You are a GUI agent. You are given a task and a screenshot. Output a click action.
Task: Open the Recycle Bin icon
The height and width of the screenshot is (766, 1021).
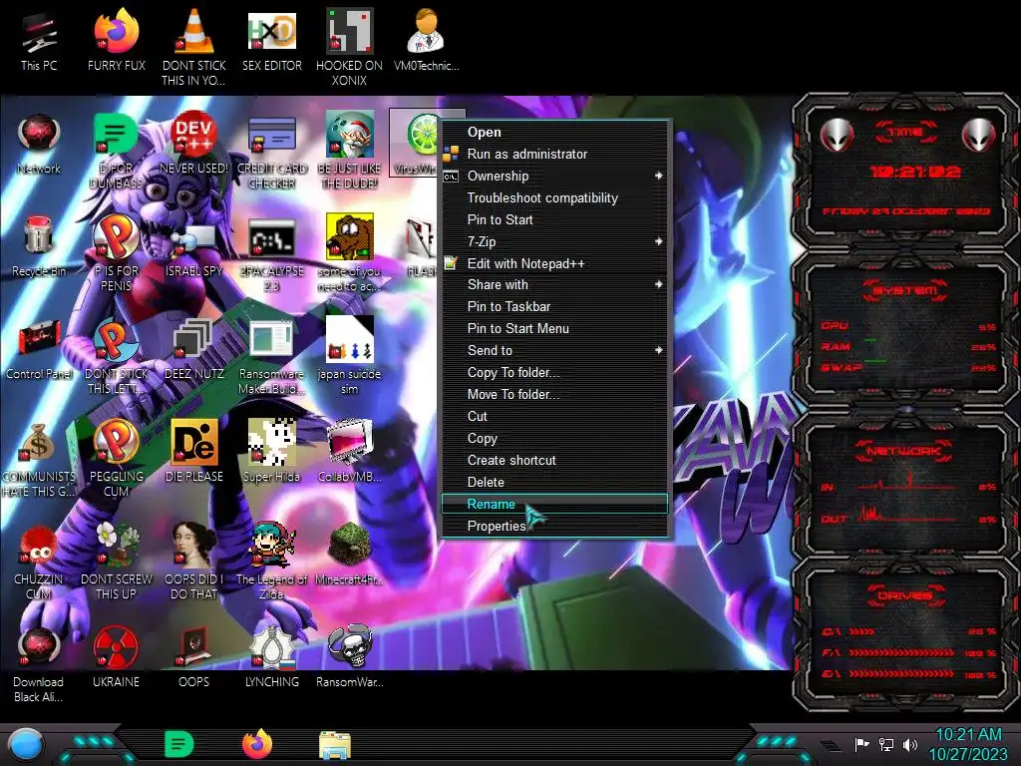coord(39,246)
